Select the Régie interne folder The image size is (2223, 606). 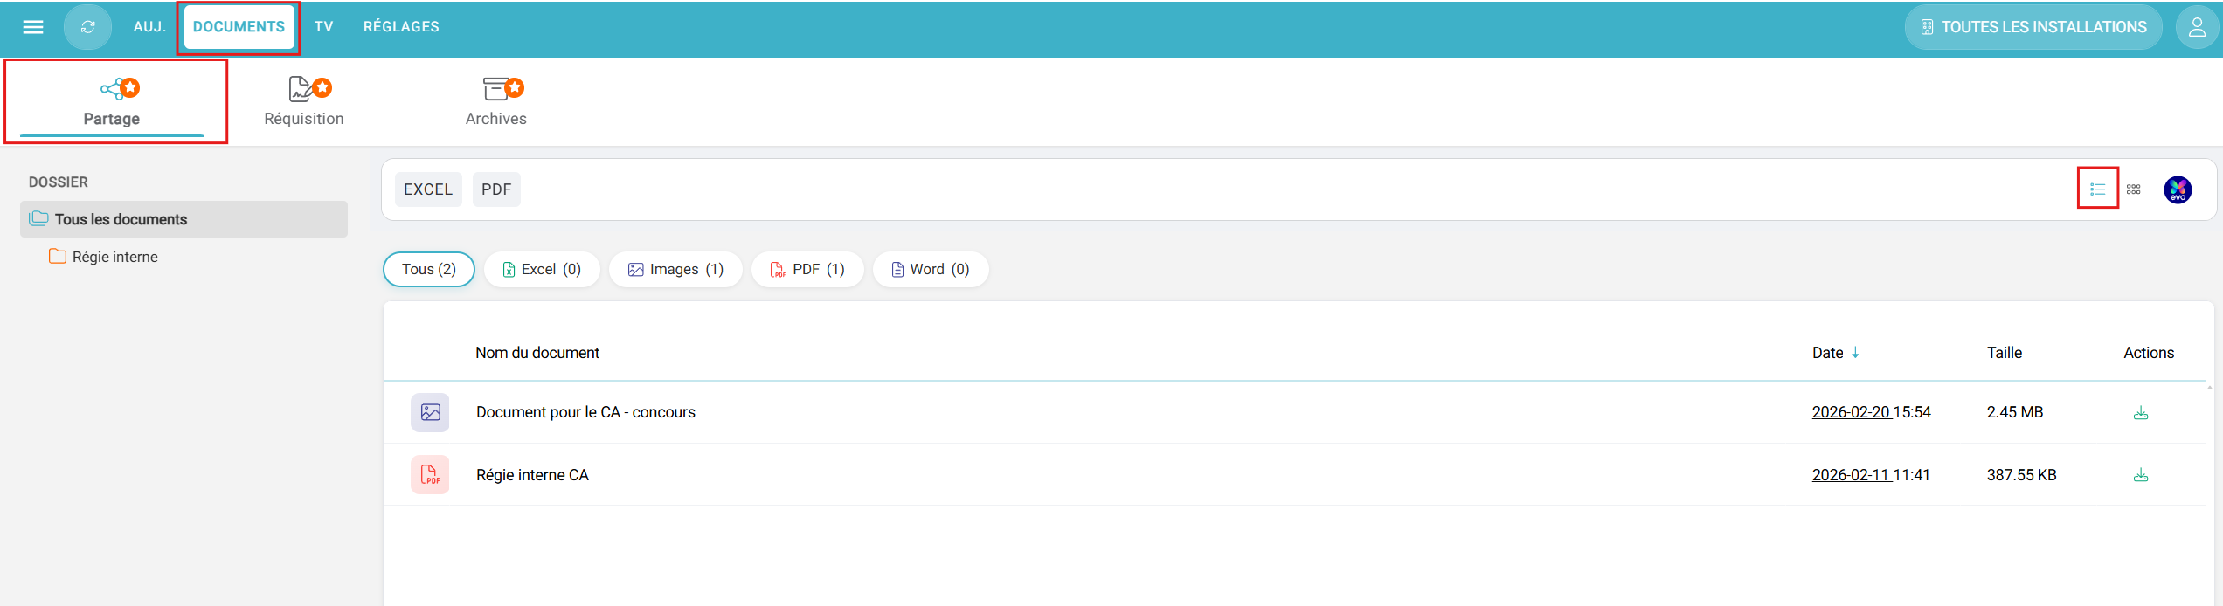point(114,257)
